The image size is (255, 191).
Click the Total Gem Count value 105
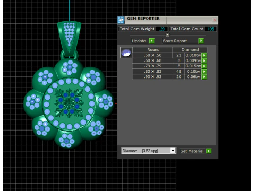tap(210, 29)
